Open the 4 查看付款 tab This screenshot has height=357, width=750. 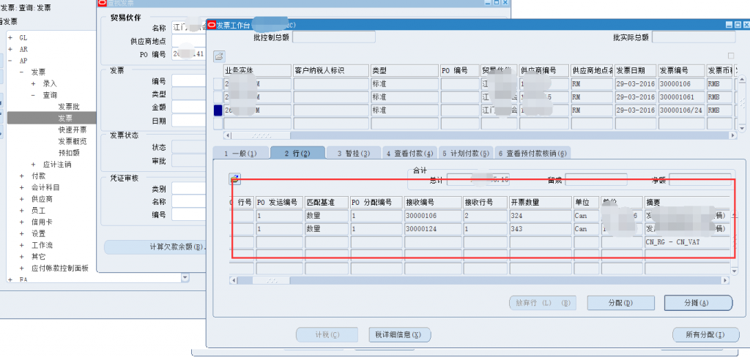[410, 153]
